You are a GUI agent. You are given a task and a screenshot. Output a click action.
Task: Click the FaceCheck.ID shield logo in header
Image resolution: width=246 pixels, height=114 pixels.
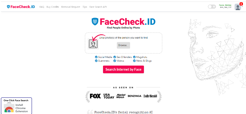coord(8,7)
